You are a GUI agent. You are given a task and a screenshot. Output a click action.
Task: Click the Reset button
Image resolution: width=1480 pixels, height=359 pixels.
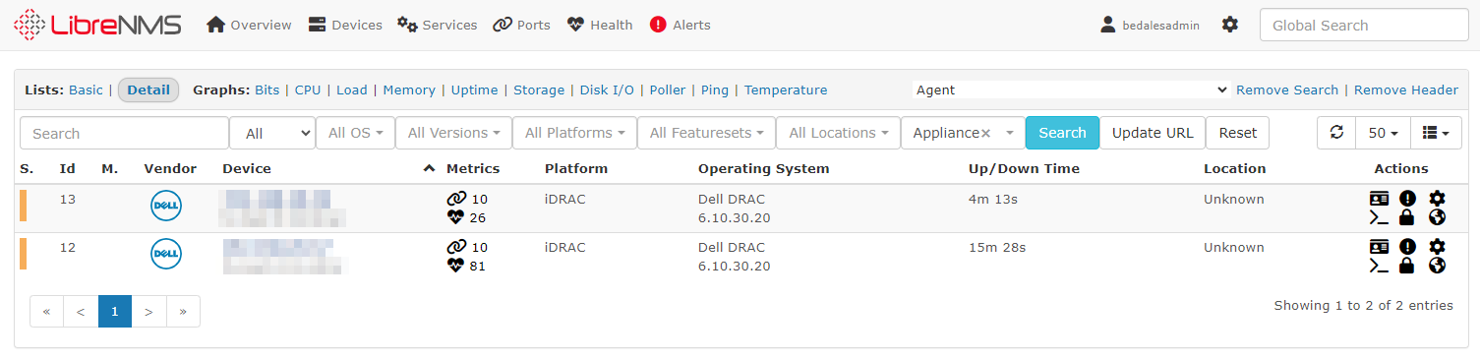pyautogui.click(x=1238, y=133)
